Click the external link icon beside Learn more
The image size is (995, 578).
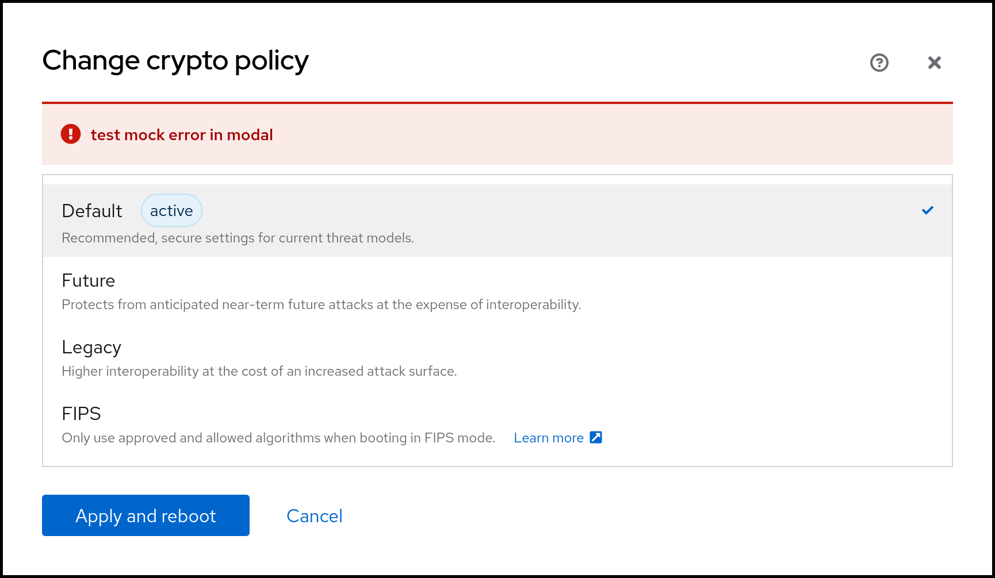tap(596, 437)
